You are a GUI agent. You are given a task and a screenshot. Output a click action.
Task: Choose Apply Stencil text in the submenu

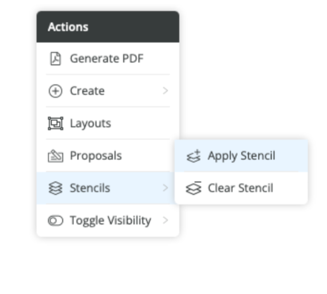(x=242, y=156)
